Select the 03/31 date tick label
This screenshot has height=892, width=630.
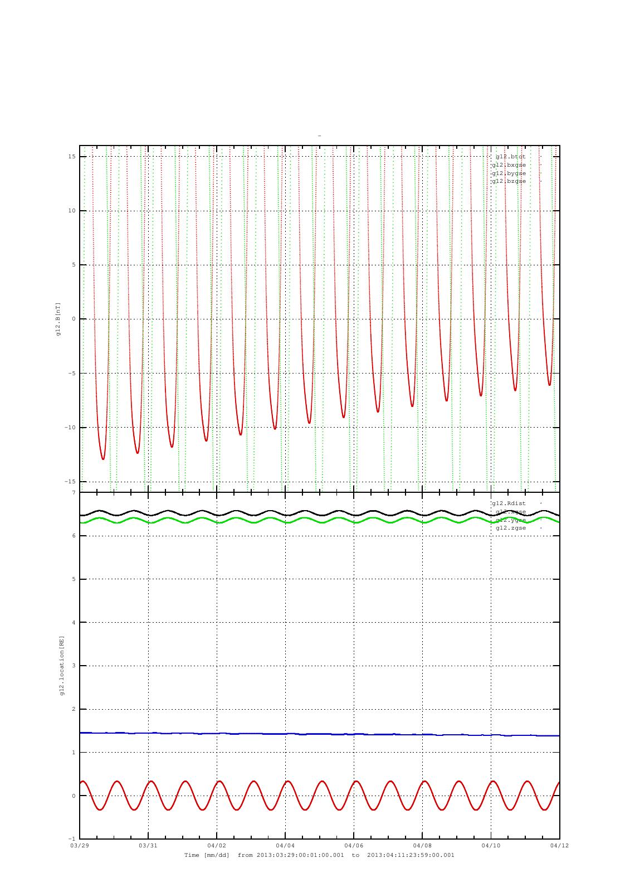tap(148, 846)
